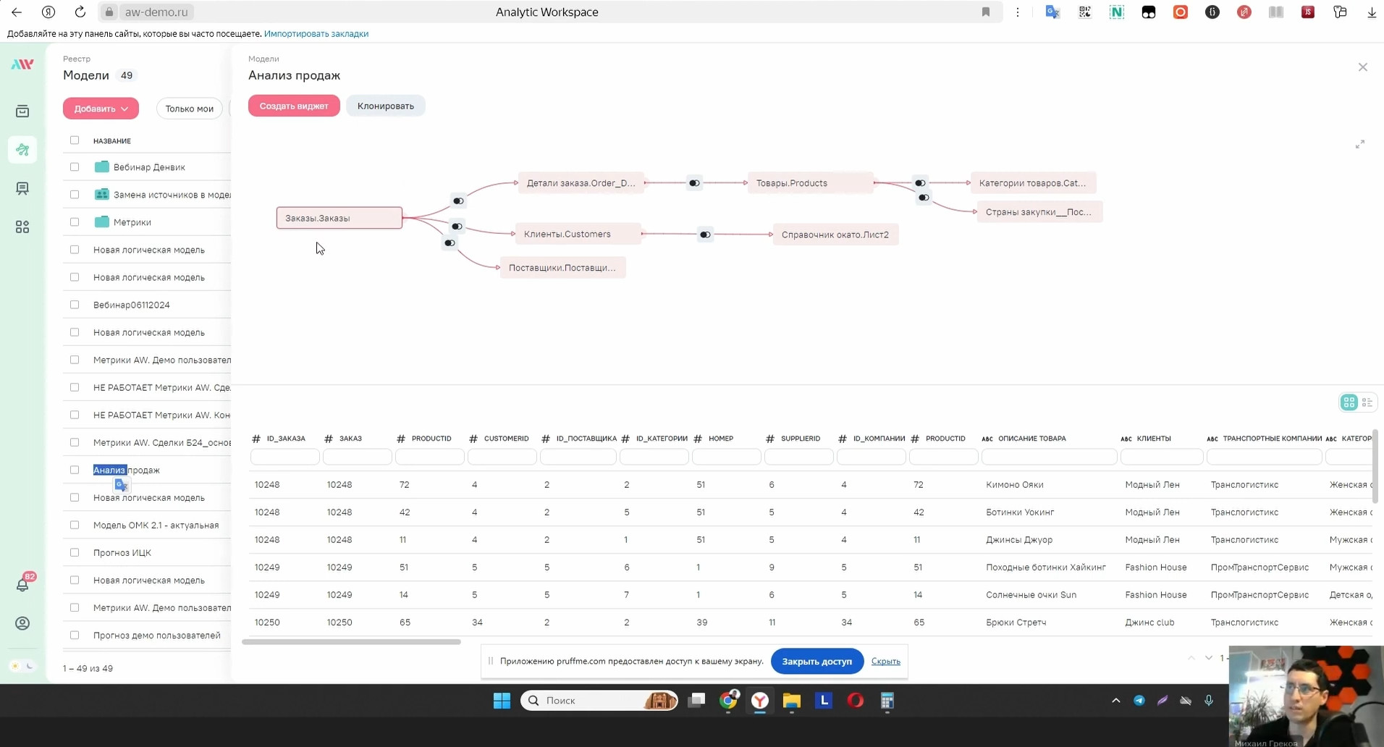Click the Импортировать закладки link
Image resolution: width=1384 pixels, height=747 pixels.
(316, 33)
